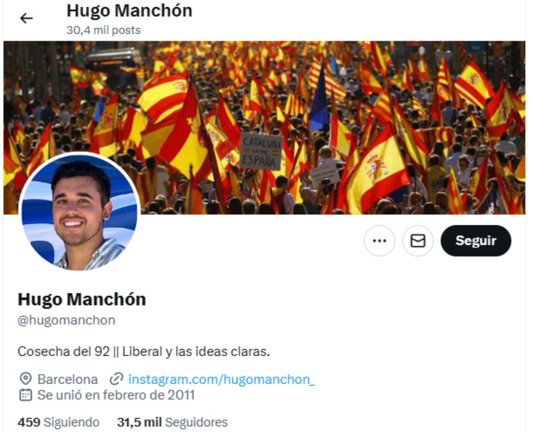Follow the account with the Seguir button
This screenshot has width=534, height=433.
[476, 241]
